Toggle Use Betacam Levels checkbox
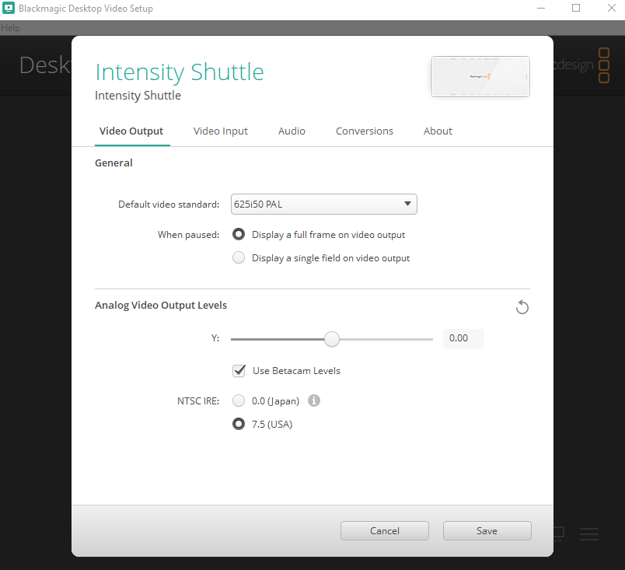This screenshot has width=625, height=570. click(x=239, y=371)
